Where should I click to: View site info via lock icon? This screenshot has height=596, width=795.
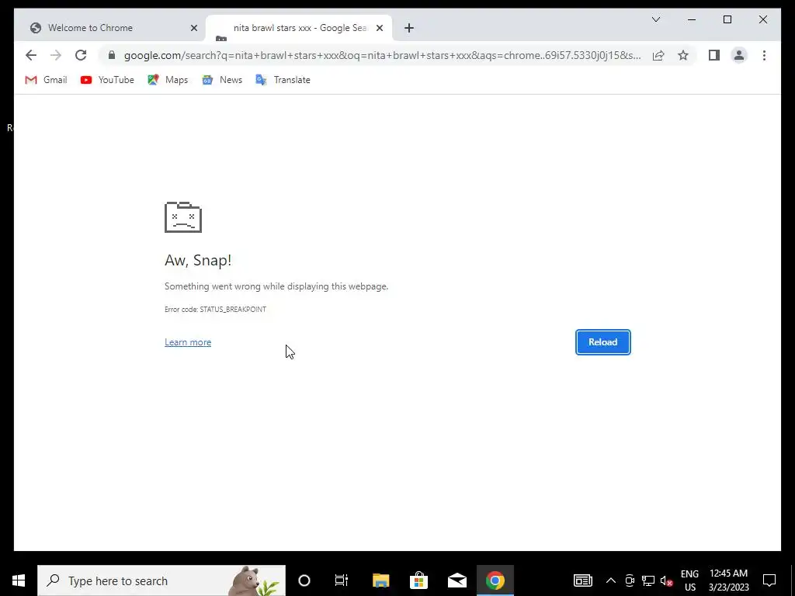point(112,55)
